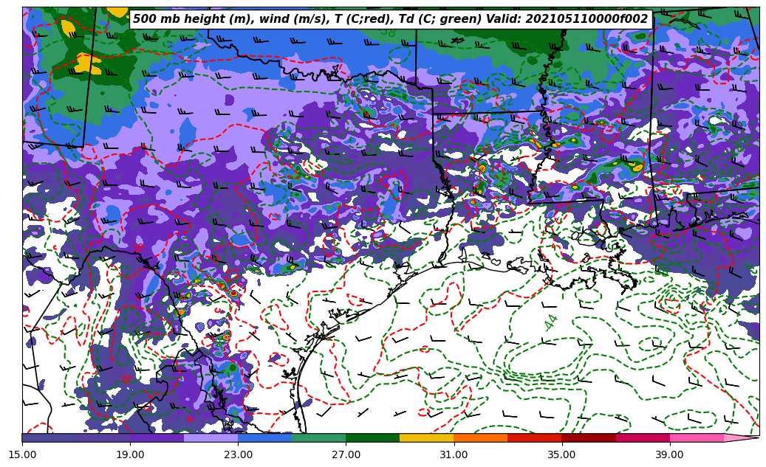Choose the dark green colorbar segment
766x467 pixels.
[x=372, y=437]
